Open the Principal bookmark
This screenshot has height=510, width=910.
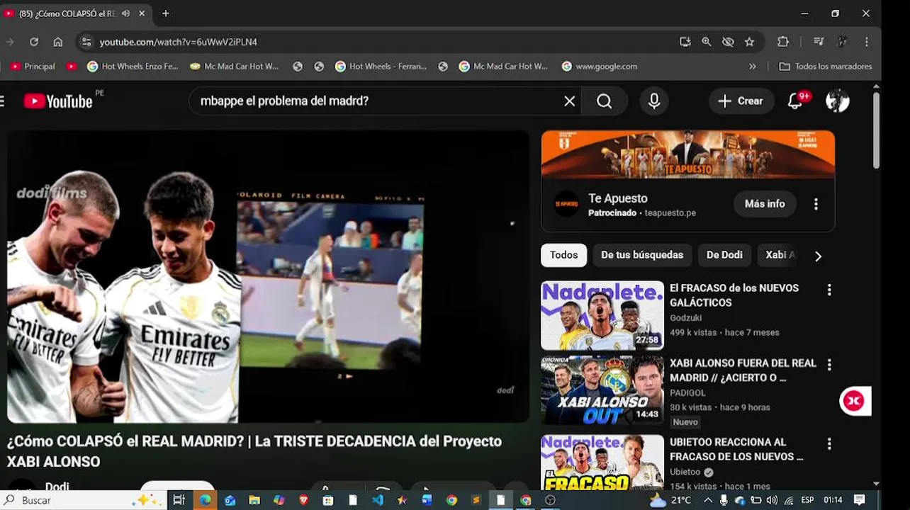coord(33,67)
